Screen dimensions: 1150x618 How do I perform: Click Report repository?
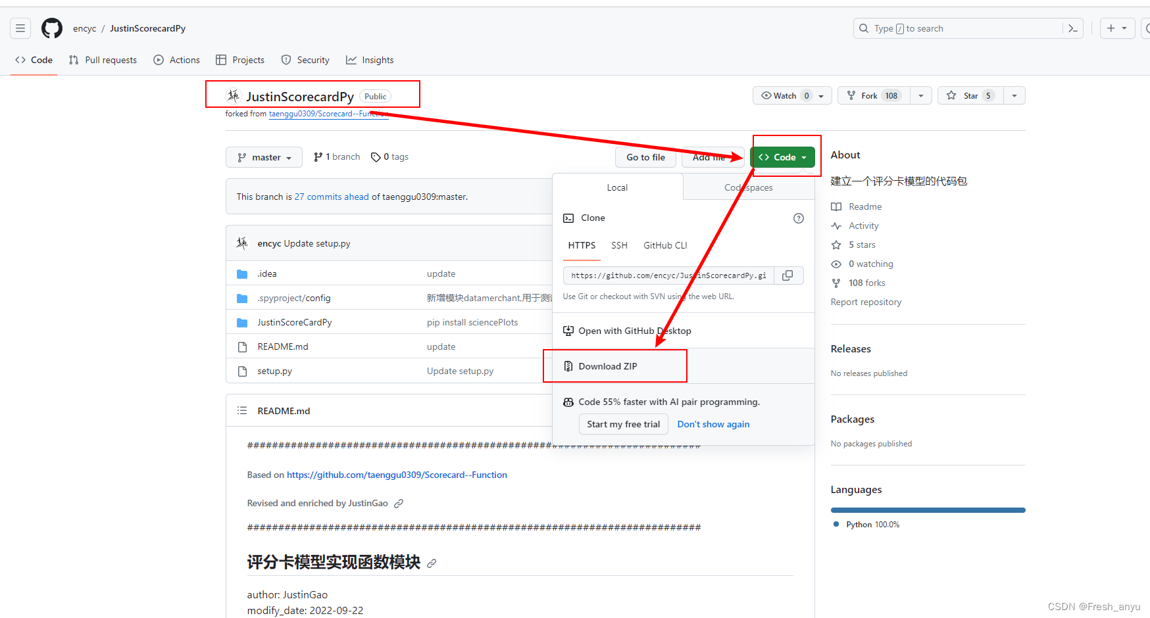866,302
